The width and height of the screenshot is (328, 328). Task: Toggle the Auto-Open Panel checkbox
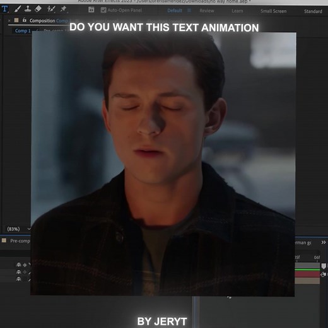(x=103, y=10)
